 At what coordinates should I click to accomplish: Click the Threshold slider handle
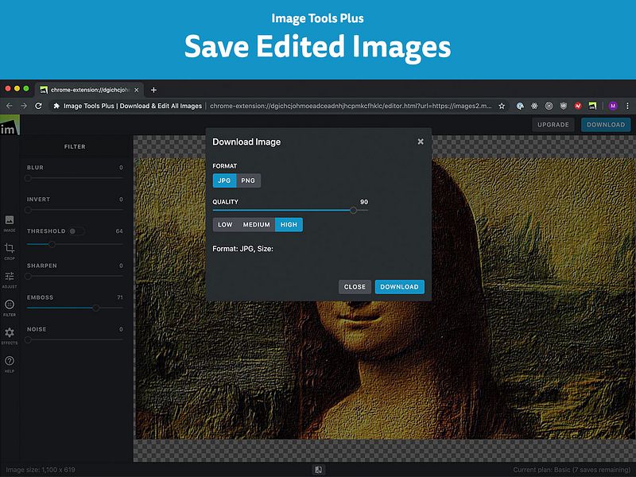point(52,244)
